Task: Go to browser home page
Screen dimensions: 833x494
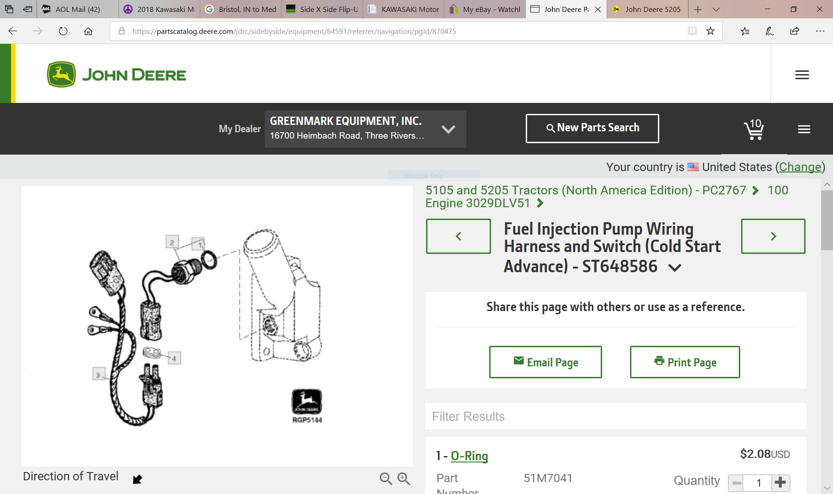Action: pyautogui.click(x=88, y=31)
